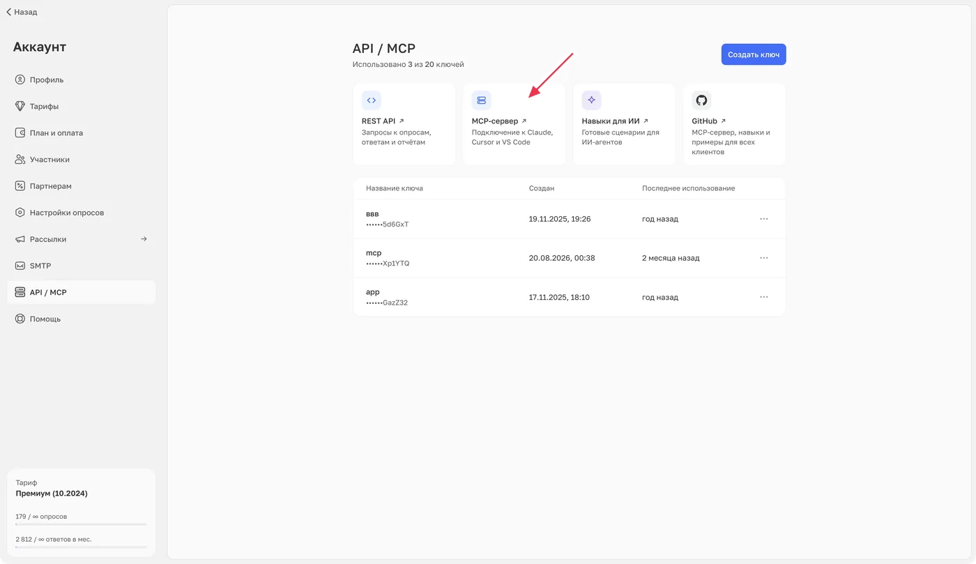Image resolution: width=976 pixels, height=564 pixels.
Task: Click the sparkle icon on Навыки для ИИ card
Action: coord(592,100)
